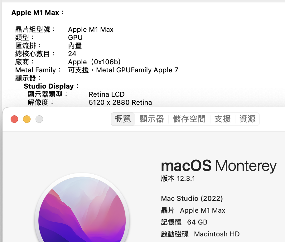285x242 pixels.
Task: Click the yellow minimize window button
Action: [27, 119]
